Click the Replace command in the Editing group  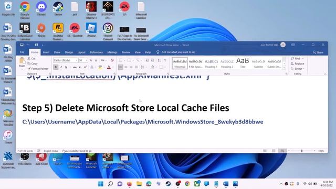tap(298, 64)
